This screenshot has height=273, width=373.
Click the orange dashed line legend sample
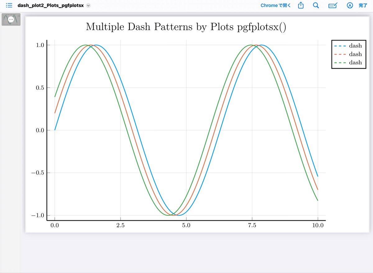(340, 54)
